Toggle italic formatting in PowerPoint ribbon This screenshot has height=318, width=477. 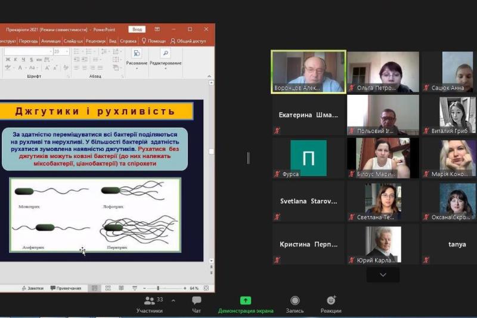[16, 59]
